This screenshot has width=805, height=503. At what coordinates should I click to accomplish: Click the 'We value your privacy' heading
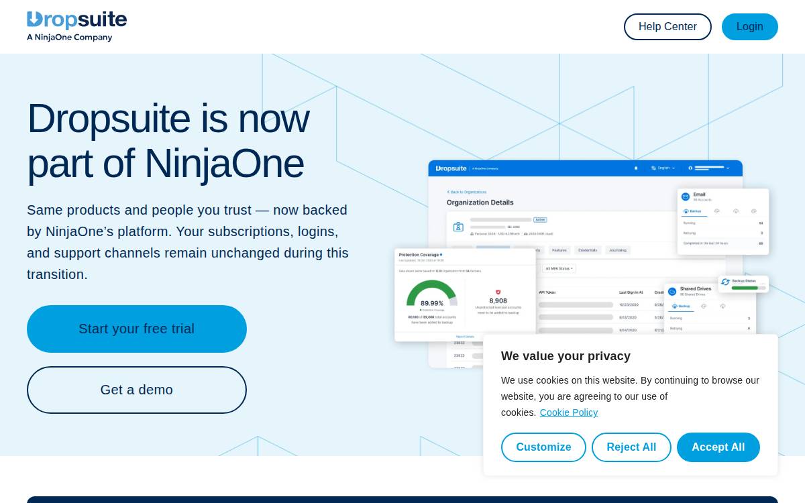coord(566,356)
